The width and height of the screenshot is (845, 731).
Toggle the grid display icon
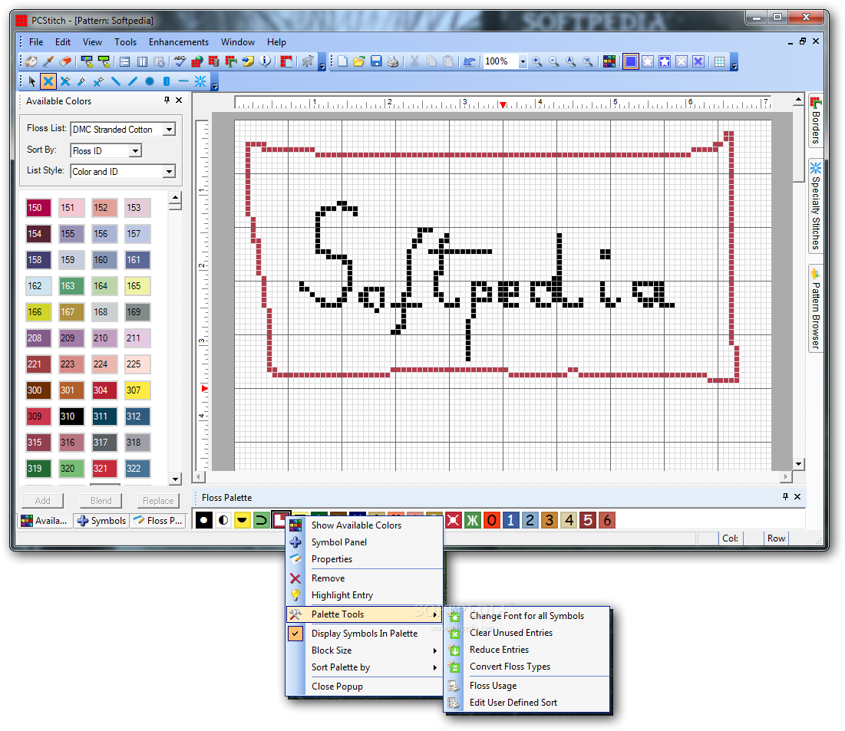[719, 61]
